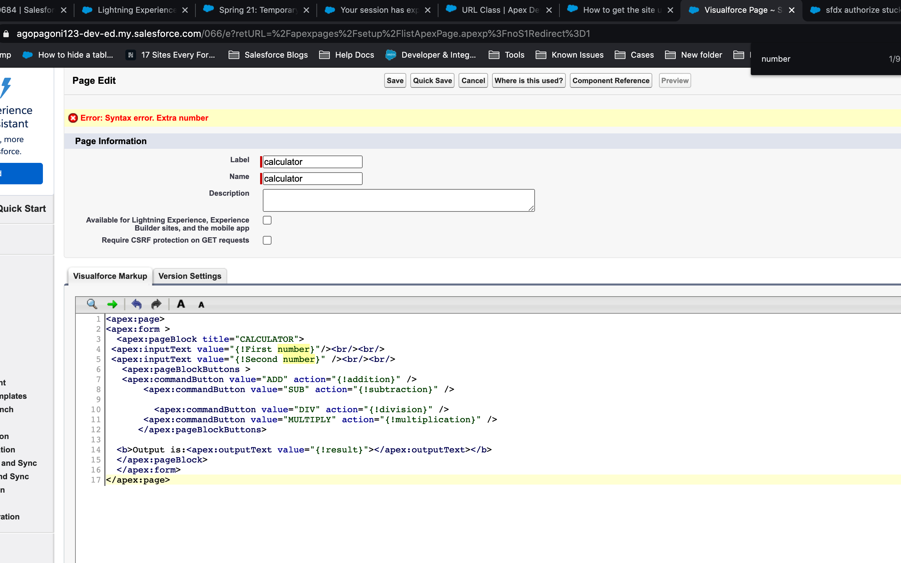Click the search/magnify icon in editor toolbar
Image resolution: width=901 pixels, height=563 pixels.
click(x=92, y=304)
